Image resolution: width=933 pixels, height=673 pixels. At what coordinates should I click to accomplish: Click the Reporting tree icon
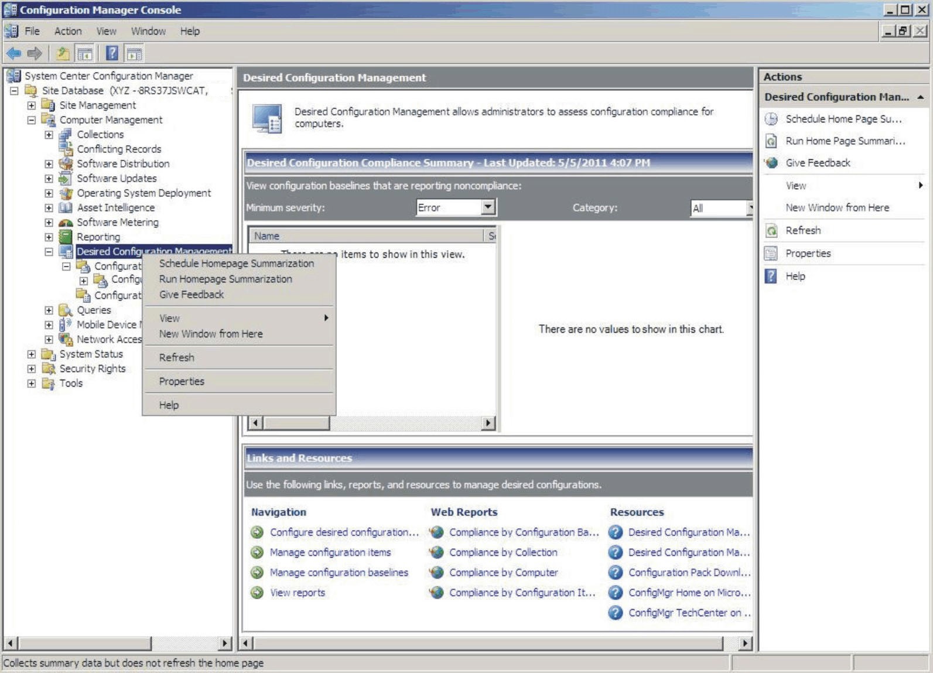tap(66, 237)
